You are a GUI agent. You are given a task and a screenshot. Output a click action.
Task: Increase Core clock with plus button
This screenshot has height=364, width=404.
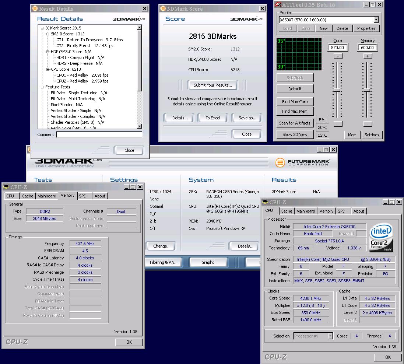[338, 56]
